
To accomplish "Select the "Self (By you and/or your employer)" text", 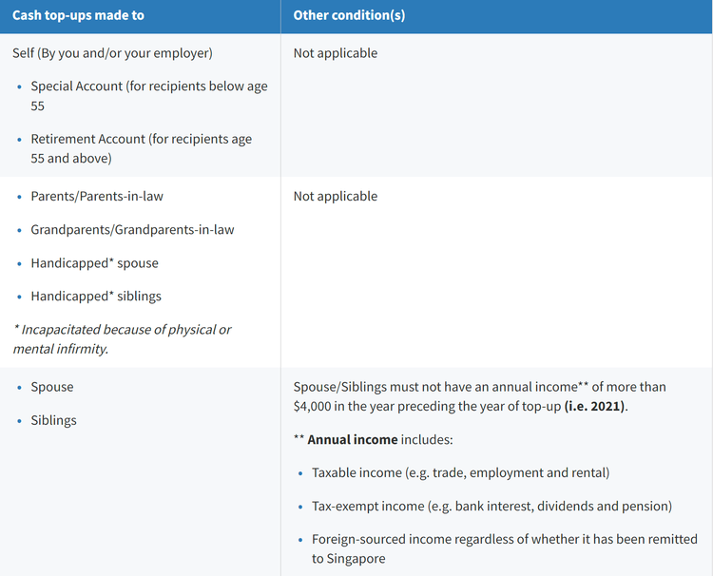I will [112, 53].
